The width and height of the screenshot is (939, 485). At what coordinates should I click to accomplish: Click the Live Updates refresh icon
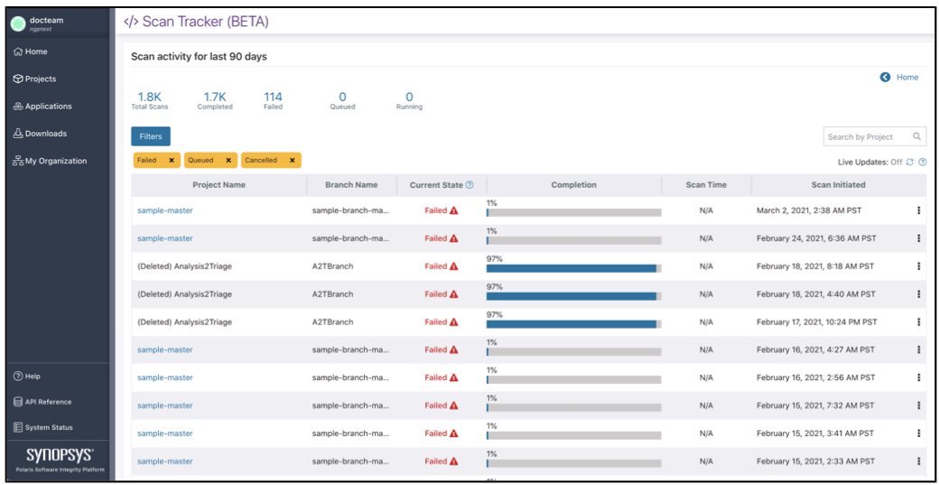(910, 163)
